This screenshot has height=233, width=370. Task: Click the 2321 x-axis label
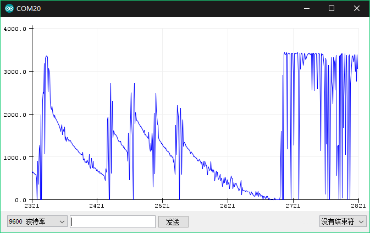click(32, 205)
